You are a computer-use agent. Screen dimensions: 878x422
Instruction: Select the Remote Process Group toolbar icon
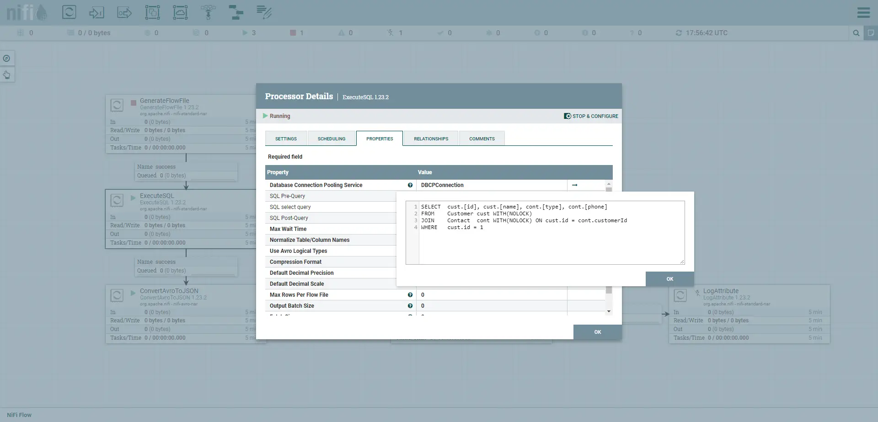click(180, 12)
